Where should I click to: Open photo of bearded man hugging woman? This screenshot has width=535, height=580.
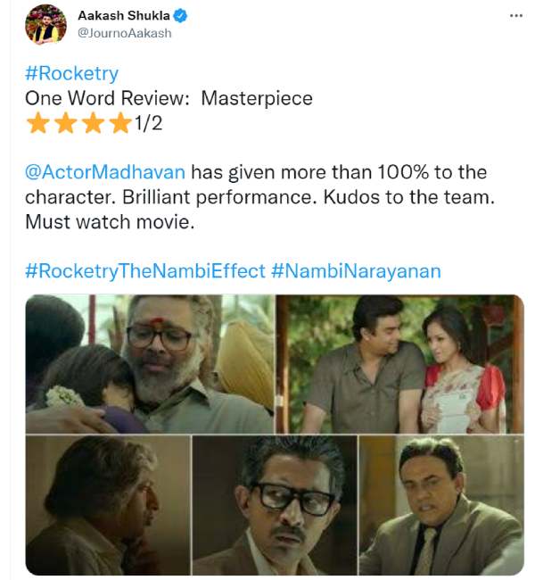tap(150, 364)
